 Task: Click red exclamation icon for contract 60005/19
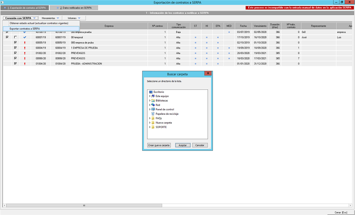pyautogui.click(x=25, y=42)
